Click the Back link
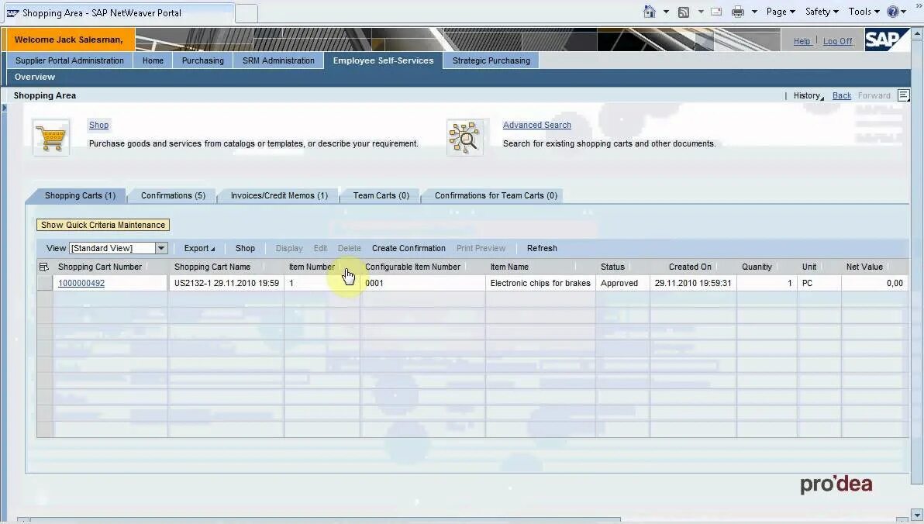924x524 pixels. click(842, 95)
